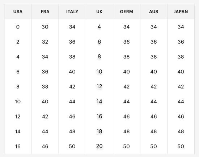Image resolution: width=199 pixels, height=157 pixels.
Task: Click USA size 10 cell
Action: tap(18, 102)
